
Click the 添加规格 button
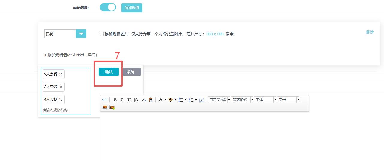[x=132, y=8]
